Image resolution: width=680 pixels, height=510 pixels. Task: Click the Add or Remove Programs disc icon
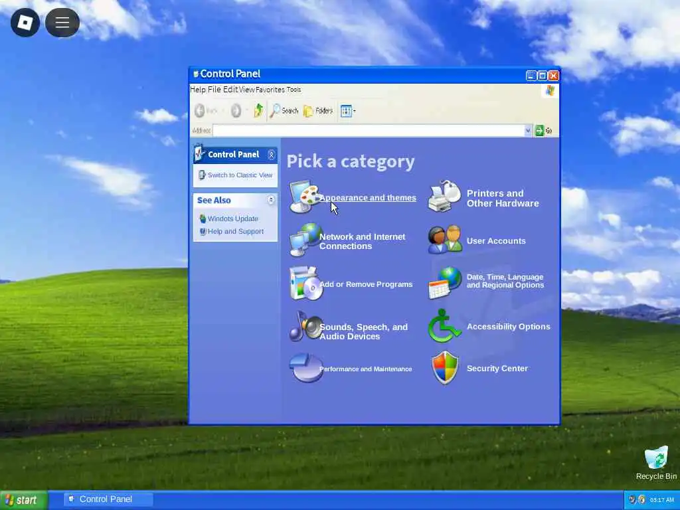coord(305,284)
